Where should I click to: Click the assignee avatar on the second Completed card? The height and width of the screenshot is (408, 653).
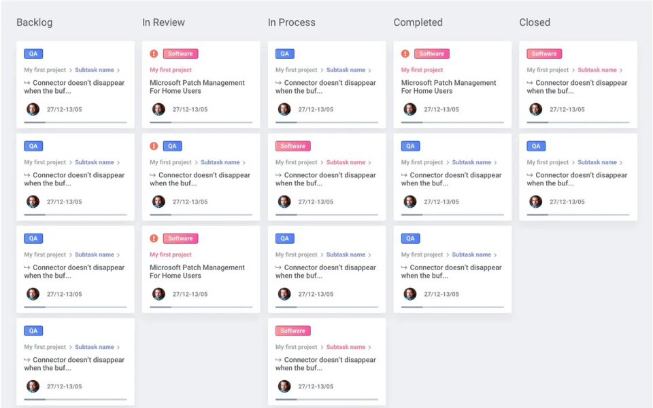pyautogui.click(x=409, y=202)
